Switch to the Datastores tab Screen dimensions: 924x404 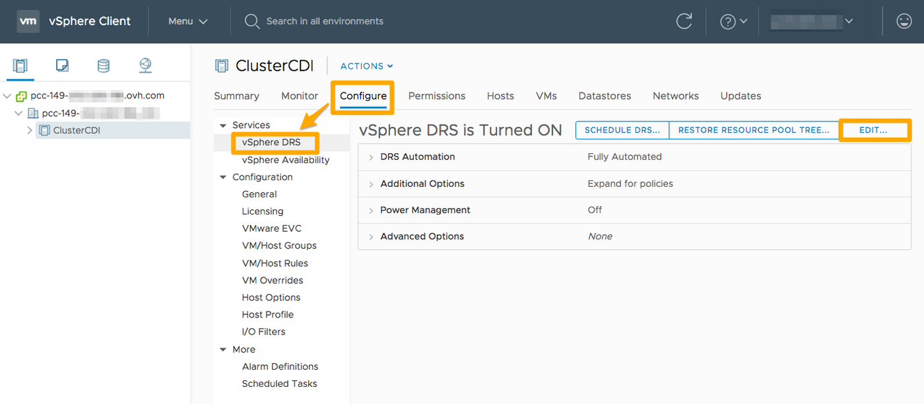(x=604, y=96)
